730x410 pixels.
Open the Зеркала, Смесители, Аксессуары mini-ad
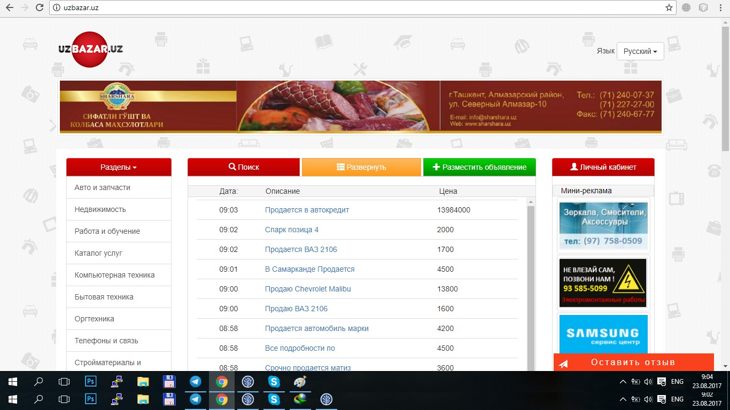pyautogui.click(x=603, y=225)
